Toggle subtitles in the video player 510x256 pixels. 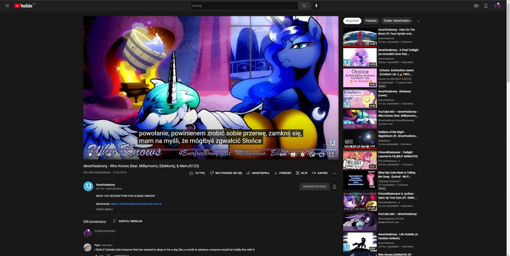point(293,155)
